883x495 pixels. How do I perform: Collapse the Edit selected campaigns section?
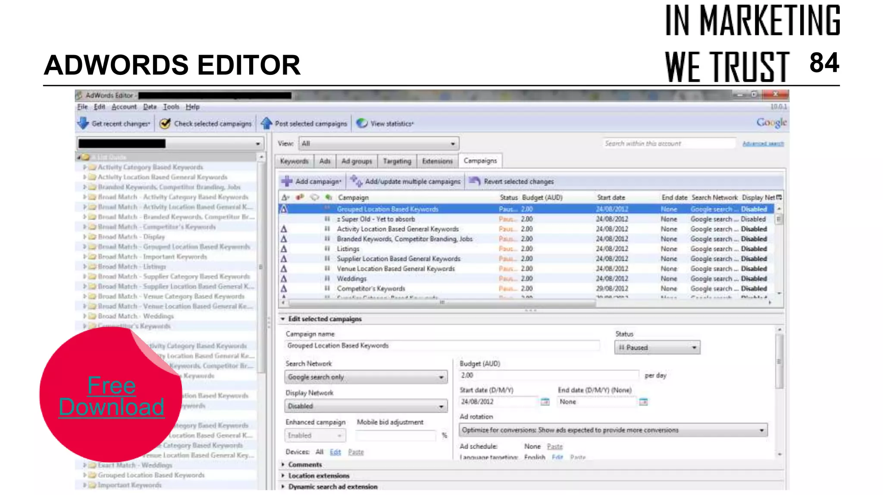pos(283,319)
